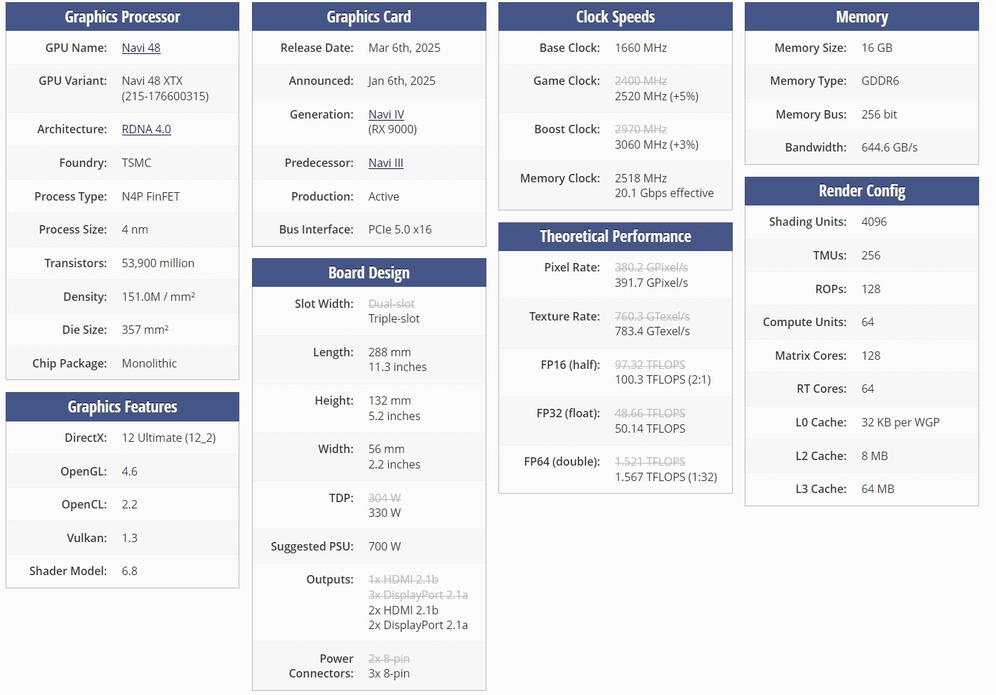Click the 288 mm length value
Image resolution: width=996 pixels, height=695 pixels.
coord(390,352)
